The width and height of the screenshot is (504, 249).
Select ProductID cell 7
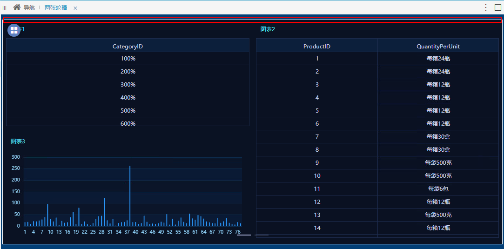point(317,136)
